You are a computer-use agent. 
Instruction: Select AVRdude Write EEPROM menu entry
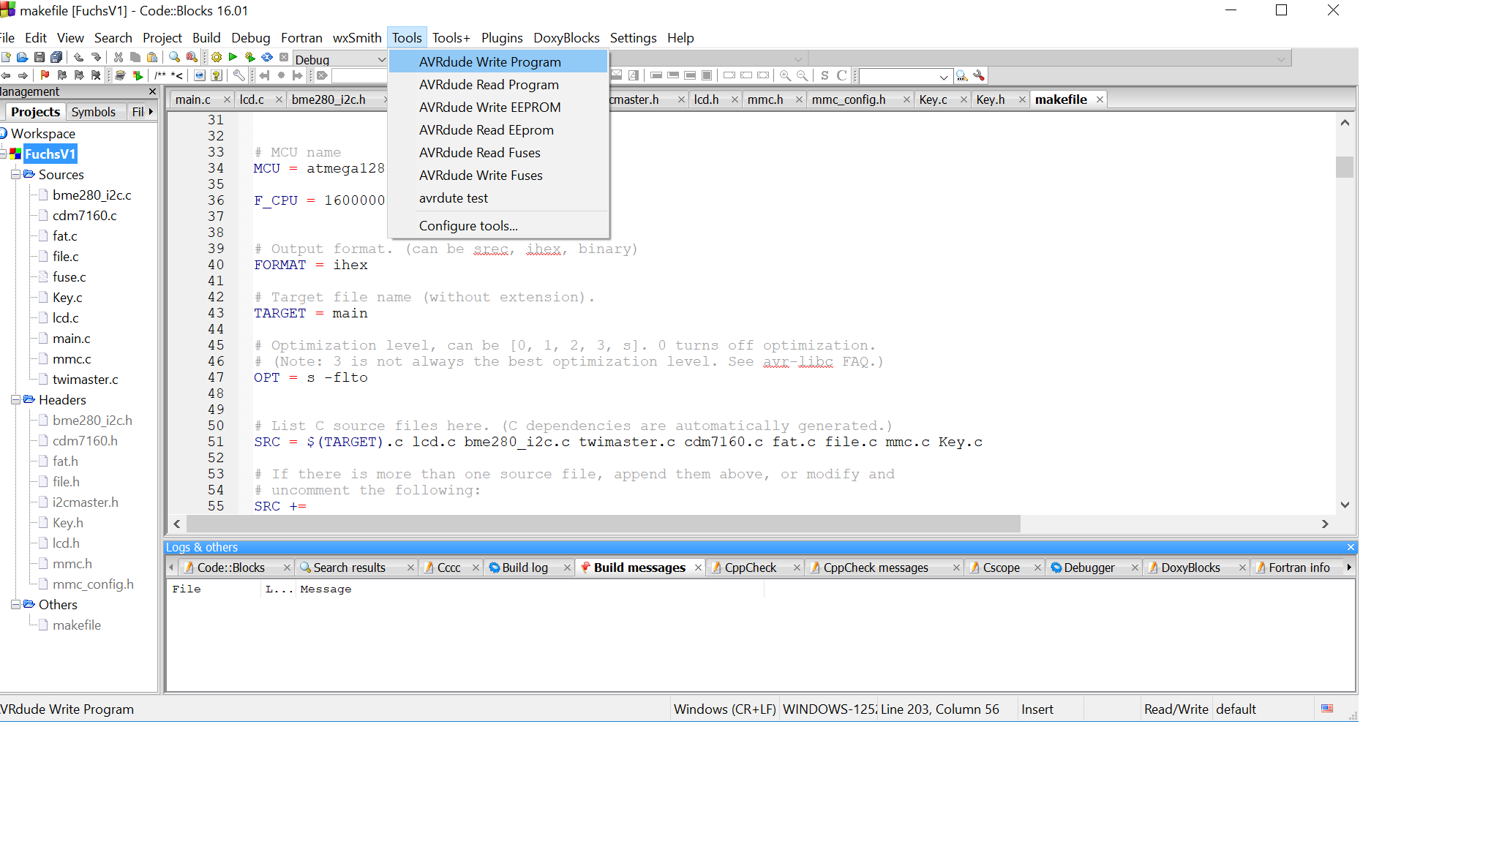[x=499, y=108]
